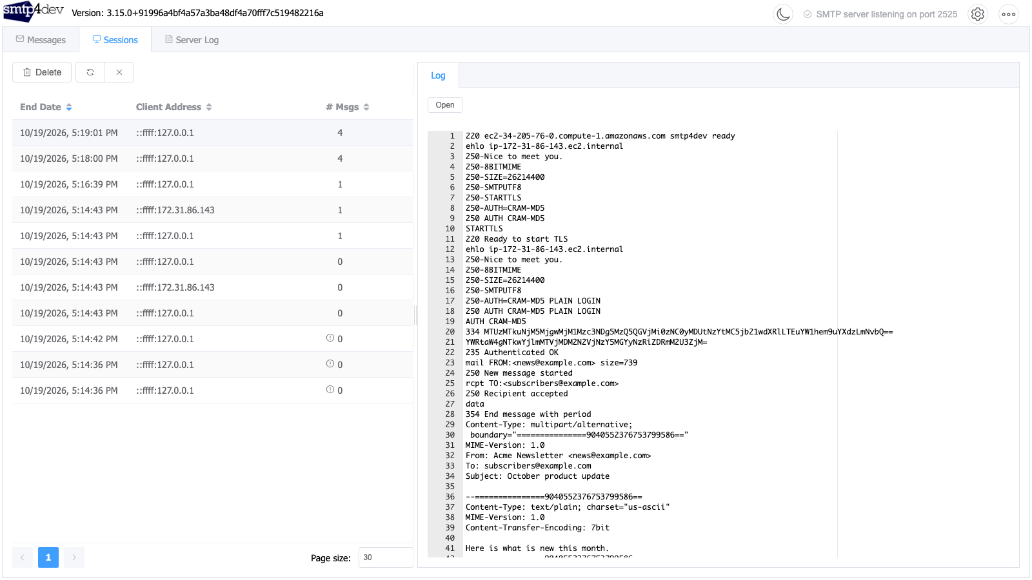The height and width of the screenshot is (580, 1032).
Task: Click the Delete session button
Action: click(42, 72)
